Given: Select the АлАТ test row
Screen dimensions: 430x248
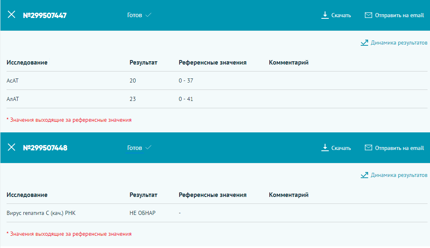Looking at the screenshot, I should click(14, 99).
